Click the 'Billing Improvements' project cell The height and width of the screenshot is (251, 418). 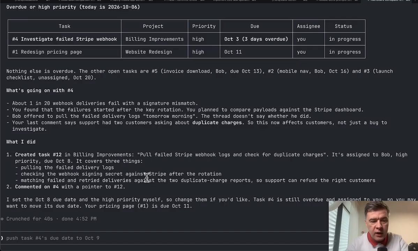155,39
